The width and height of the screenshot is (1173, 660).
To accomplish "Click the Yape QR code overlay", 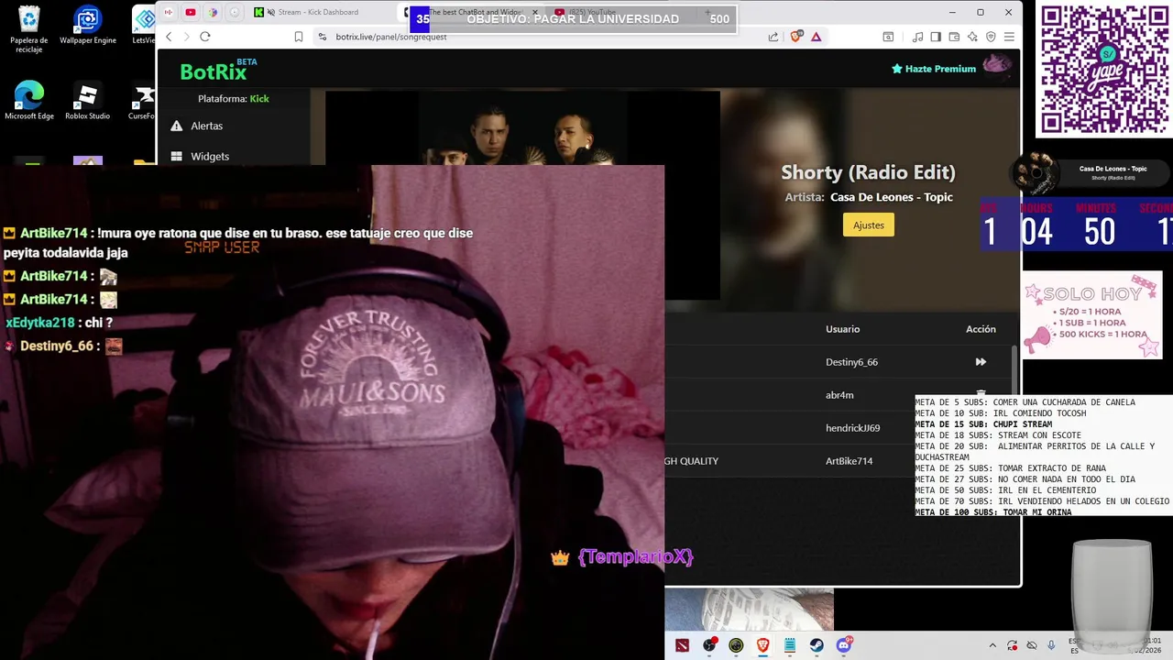I will 1103,70.
